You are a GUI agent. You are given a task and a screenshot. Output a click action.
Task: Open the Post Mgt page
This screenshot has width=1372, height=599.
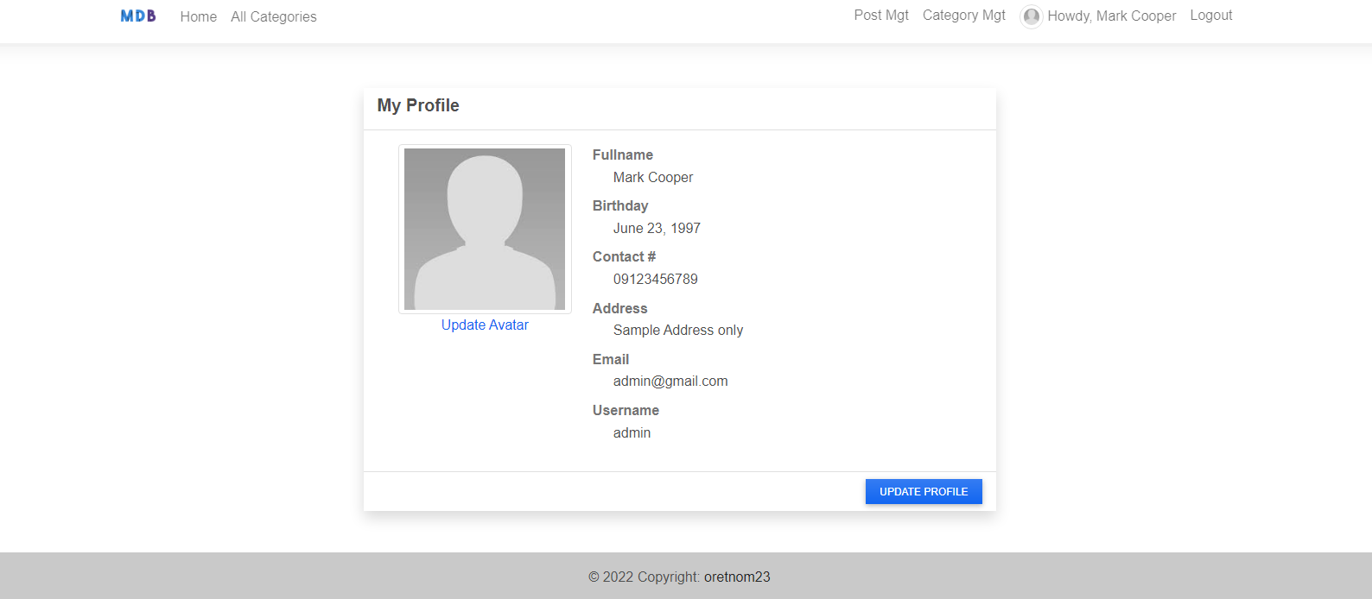(881, 16)
